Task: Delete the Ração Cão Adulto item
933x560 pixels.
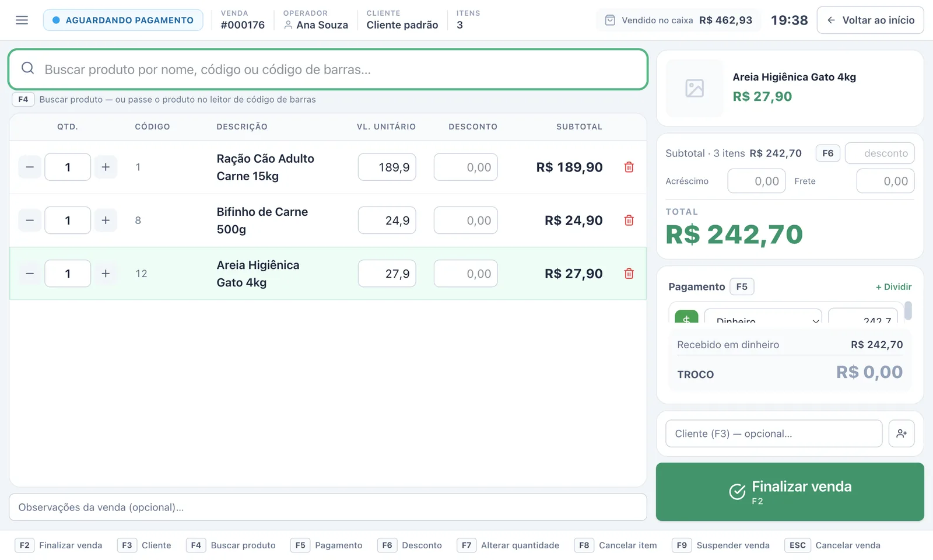Action: 629,167
